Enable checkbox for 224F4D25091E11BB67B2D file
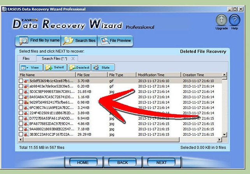Image resolution: width=250 pixels, height=174 pixels. pyautogui.click(x=21, y=113)
